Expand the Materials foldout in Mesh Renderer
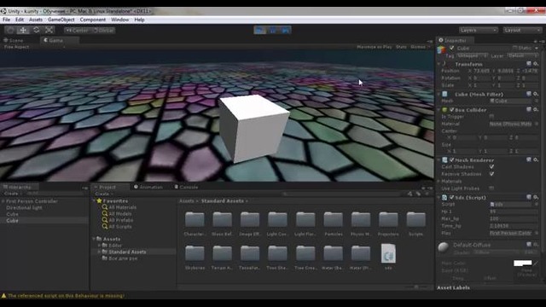The width and height of the screenshot is (546, 307). tap(439, 182)
